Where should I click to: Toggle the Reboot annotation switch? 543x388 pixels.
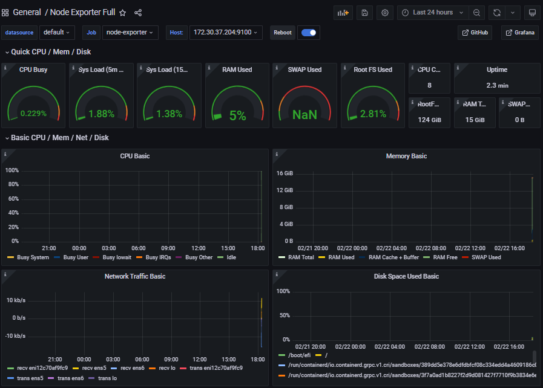(x=309, y=33)
